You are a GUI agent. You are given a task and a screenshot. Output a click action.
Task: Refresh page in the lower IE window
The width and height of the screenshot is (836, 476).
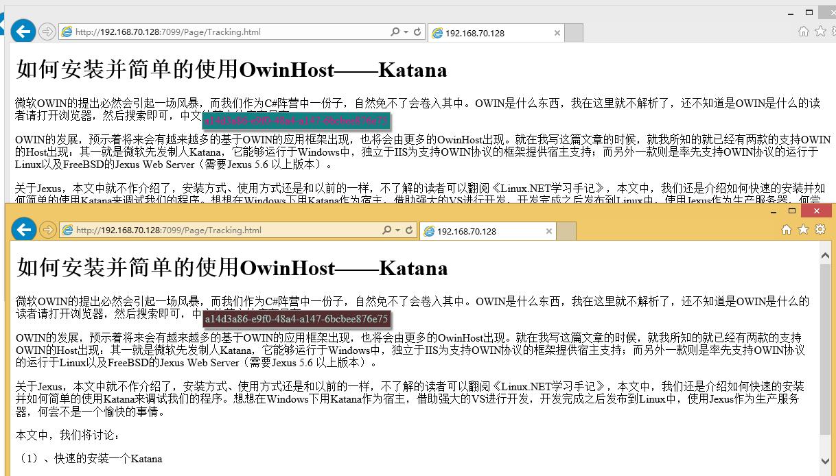pos(409,230)
